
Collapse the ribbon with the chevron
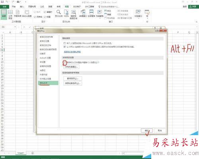point(197,22)
